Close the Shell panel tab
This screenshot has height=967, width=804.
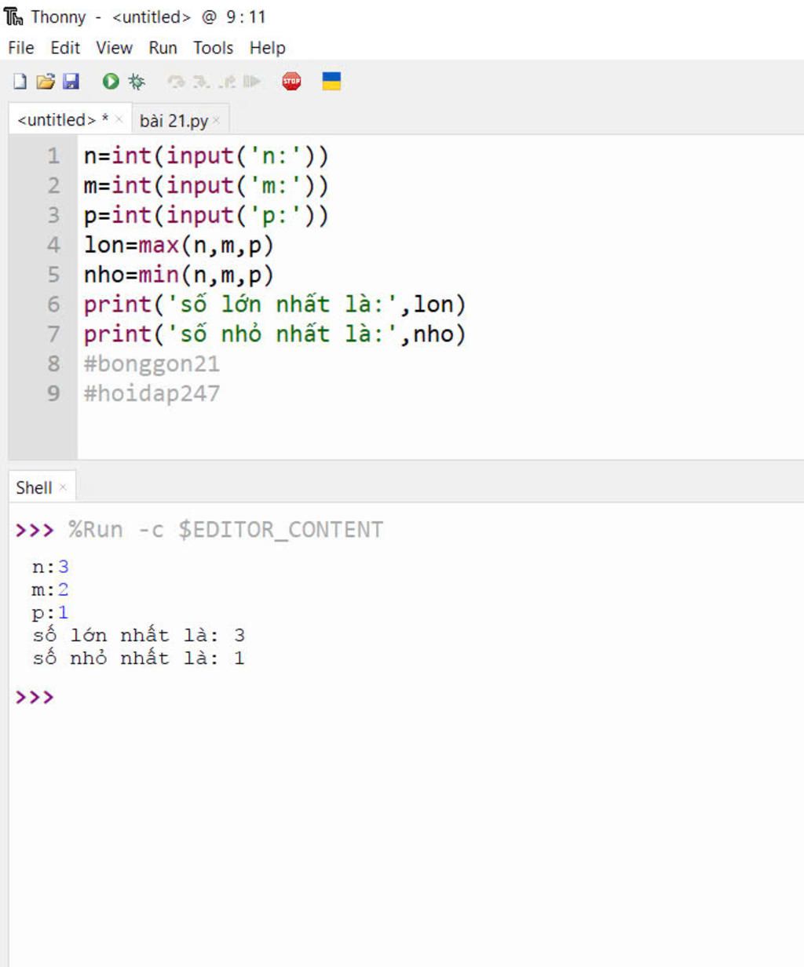(x=63, y=487)
